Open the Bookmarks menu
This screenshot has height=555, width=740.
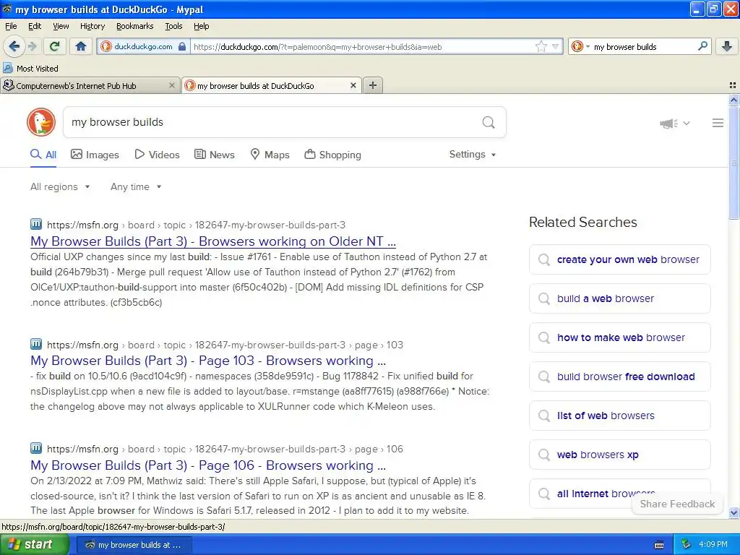click(134, 26)
